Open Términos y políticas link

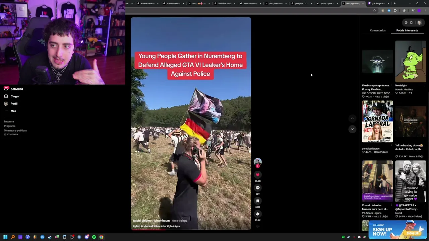click(x=15, y=130)
